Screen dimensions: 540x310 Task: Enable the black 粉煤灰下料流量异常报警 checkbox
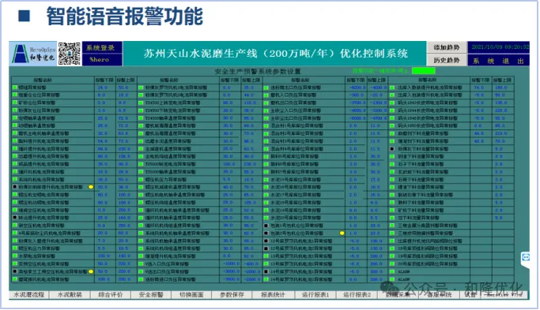click(x=392, y=149)
